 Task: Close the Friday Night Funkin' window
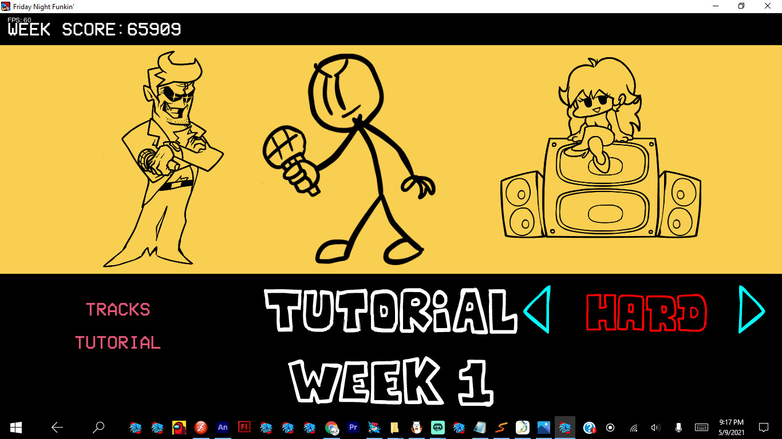click(x=768, y=6)
